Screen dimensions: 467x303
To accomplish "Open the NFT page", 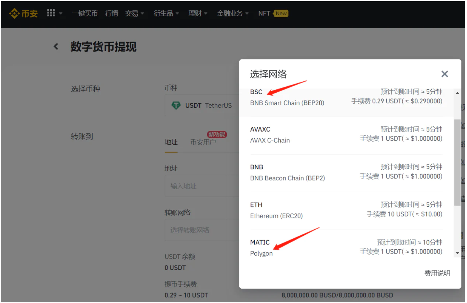I will (264, 13).
